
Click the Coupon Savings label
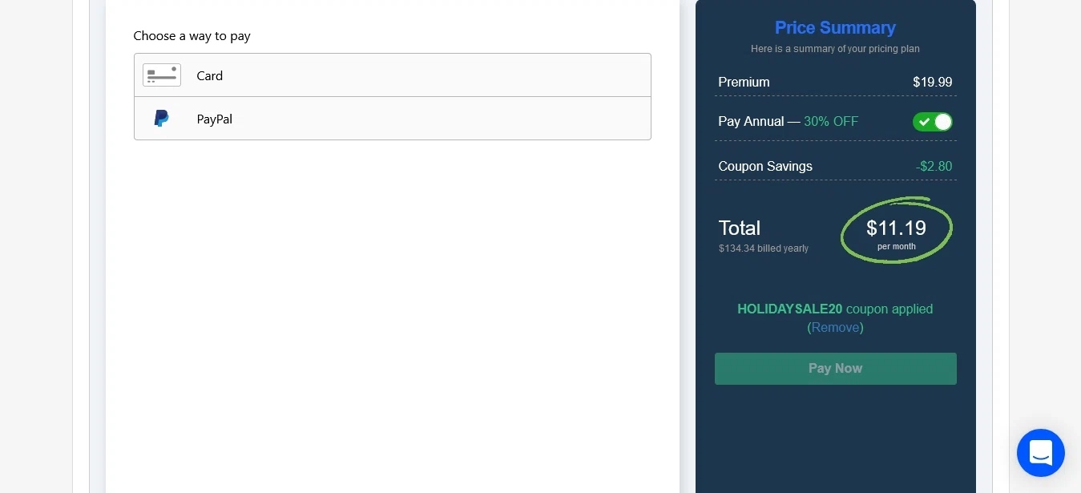[765, 167]
